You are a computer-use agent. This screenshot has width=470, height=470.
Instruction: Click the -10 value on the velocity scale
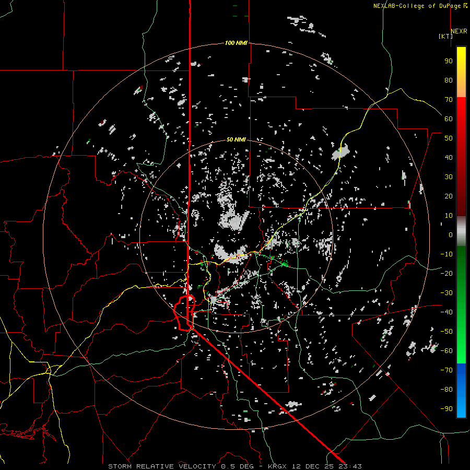pyautogui.click(x=446, y=254)
